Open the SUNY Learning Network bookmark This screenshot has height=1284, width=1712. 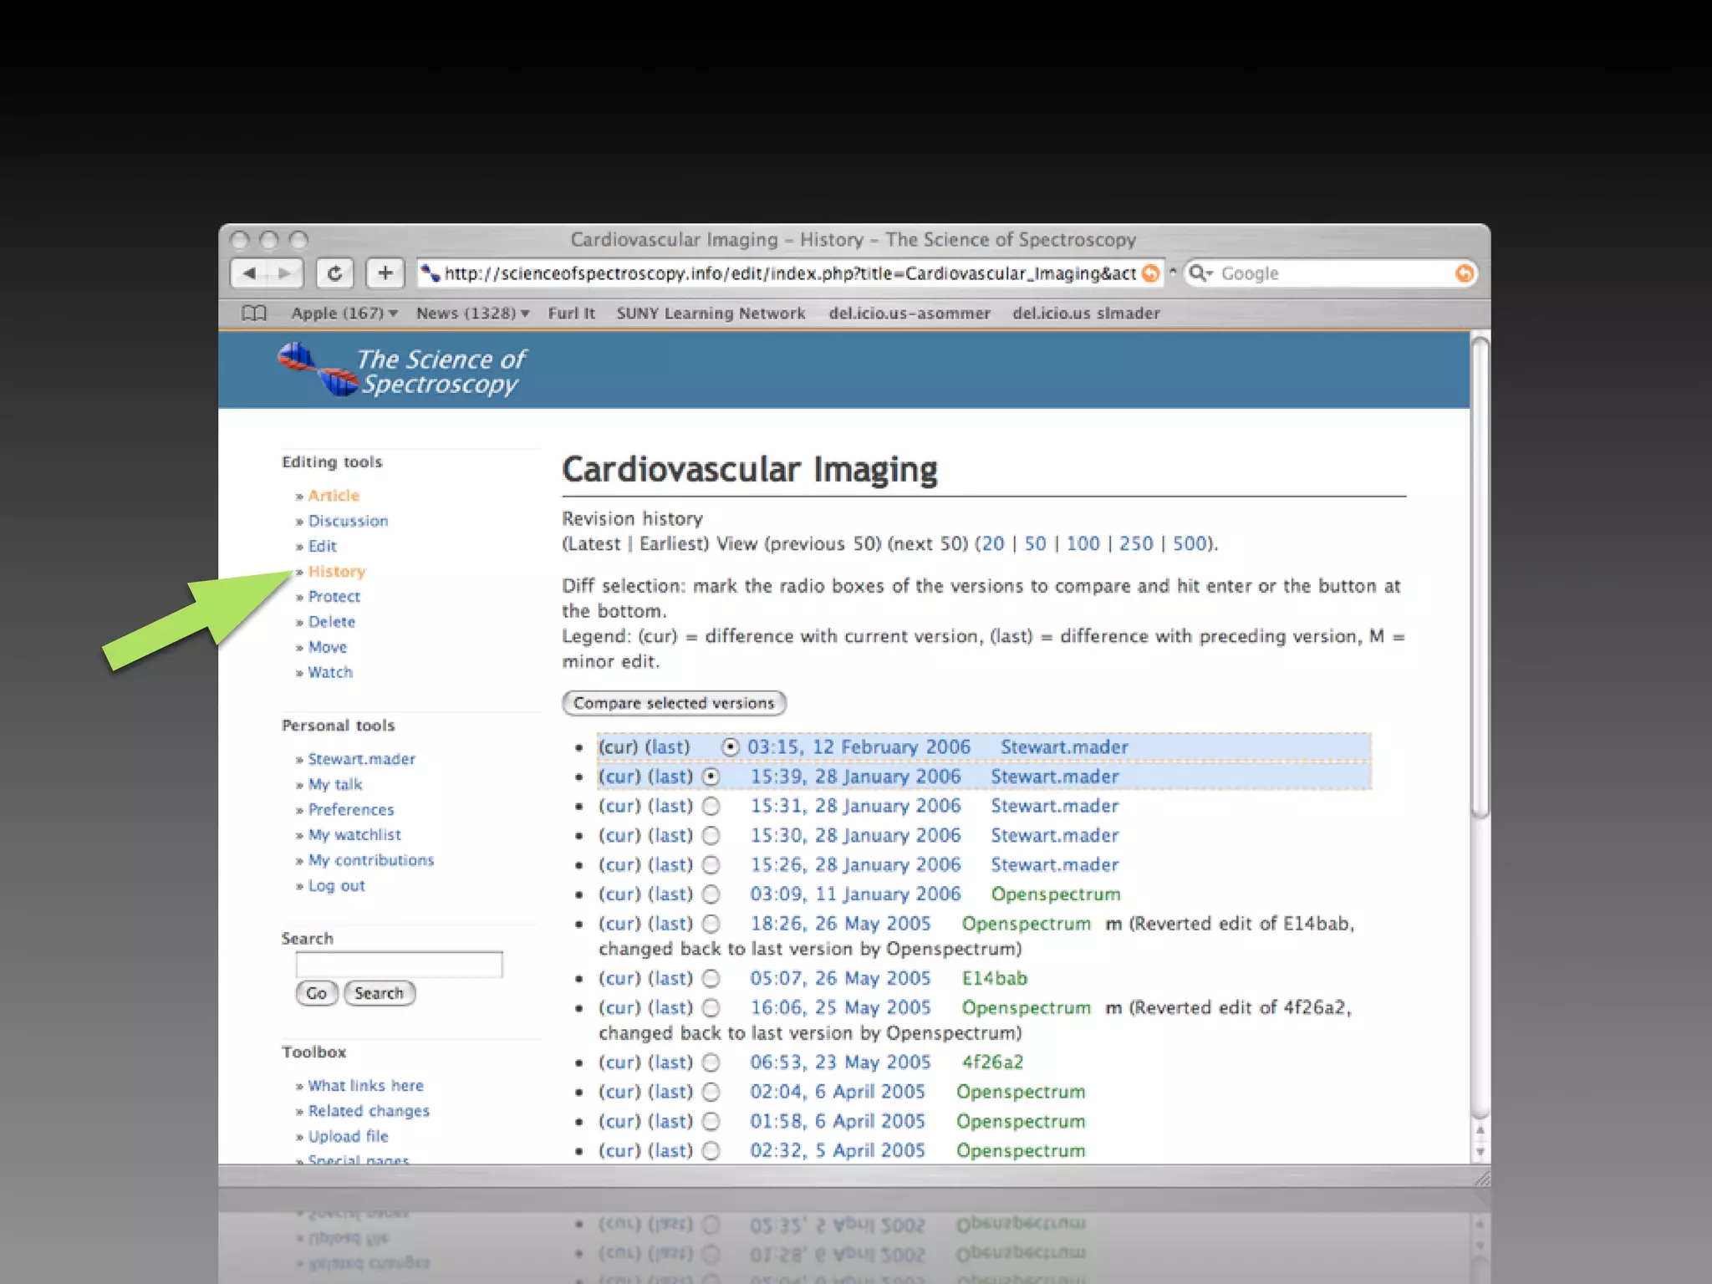[x=711, y=313]
